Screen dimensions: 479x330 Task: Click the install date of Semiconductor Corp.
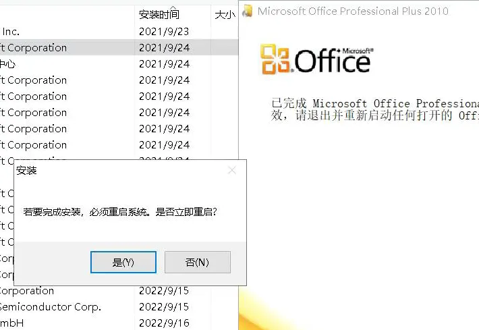[164, 306]
